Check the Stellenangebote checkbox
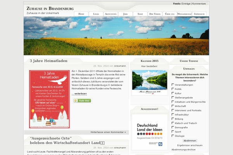233x155 pixels. (173, 97)
